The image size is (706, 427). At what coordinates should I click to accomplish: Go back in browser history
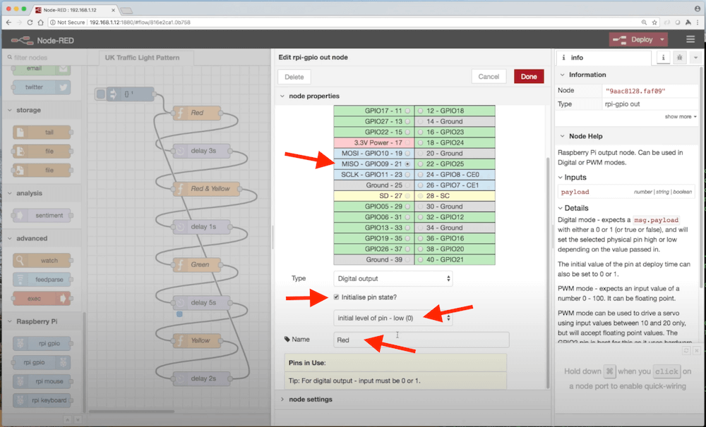[x=8, y=22]
